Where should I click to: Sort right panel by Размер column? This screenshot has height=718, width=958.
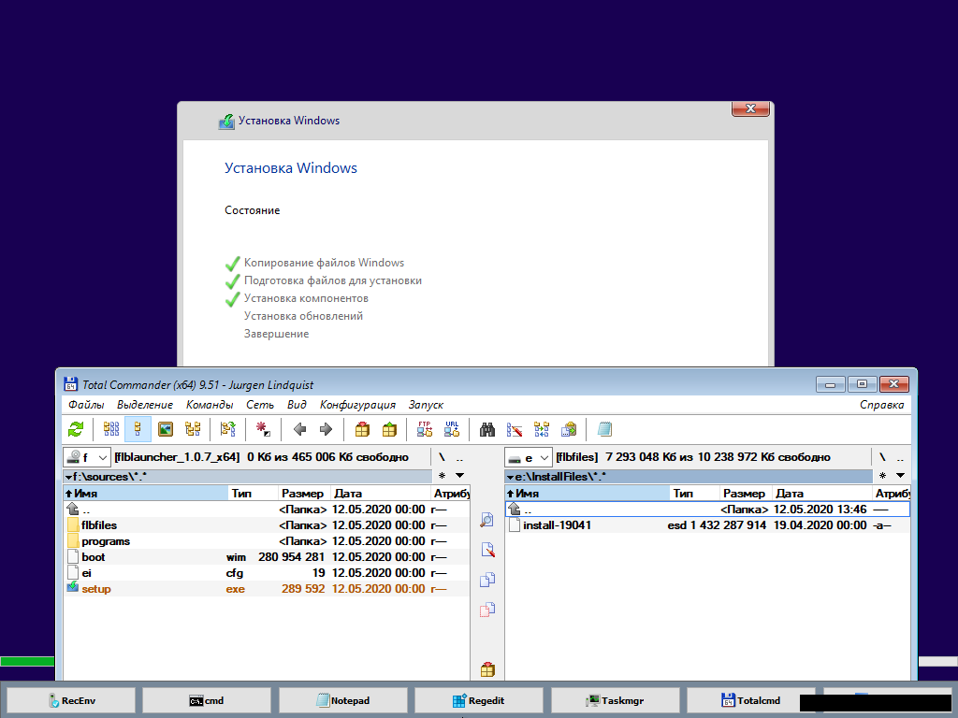point(746,494)
